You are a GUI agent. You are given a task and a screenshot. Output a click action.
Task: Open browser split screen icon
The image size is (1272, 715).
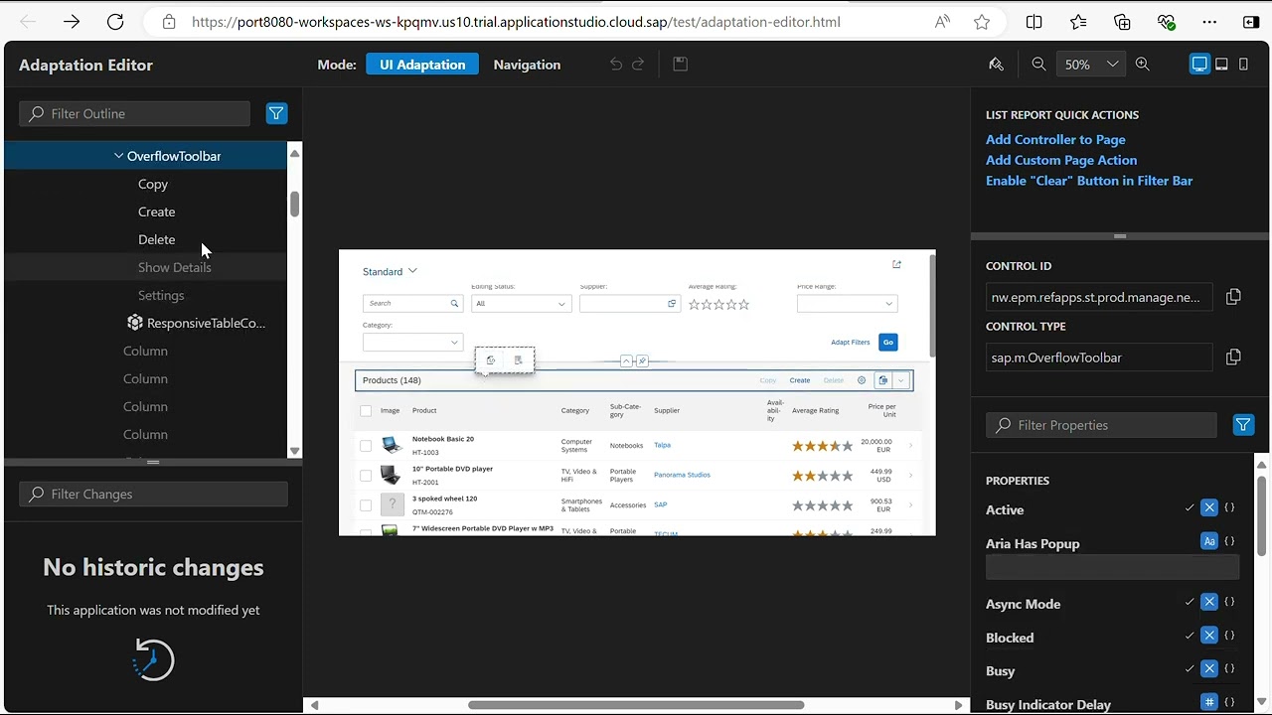click(1034, 22)
